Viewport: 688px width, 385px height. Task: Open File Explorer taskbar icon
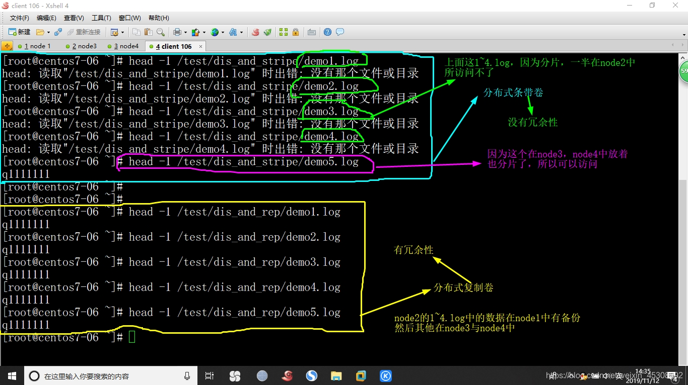(336, 375)
